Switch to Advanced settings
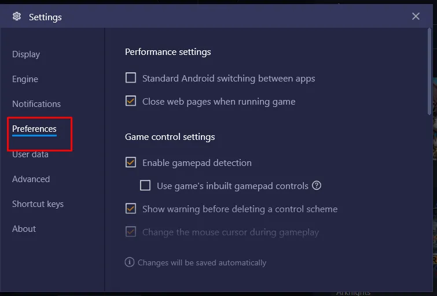The width and height of the screenshot is (437, 296). tap(31, 179)
